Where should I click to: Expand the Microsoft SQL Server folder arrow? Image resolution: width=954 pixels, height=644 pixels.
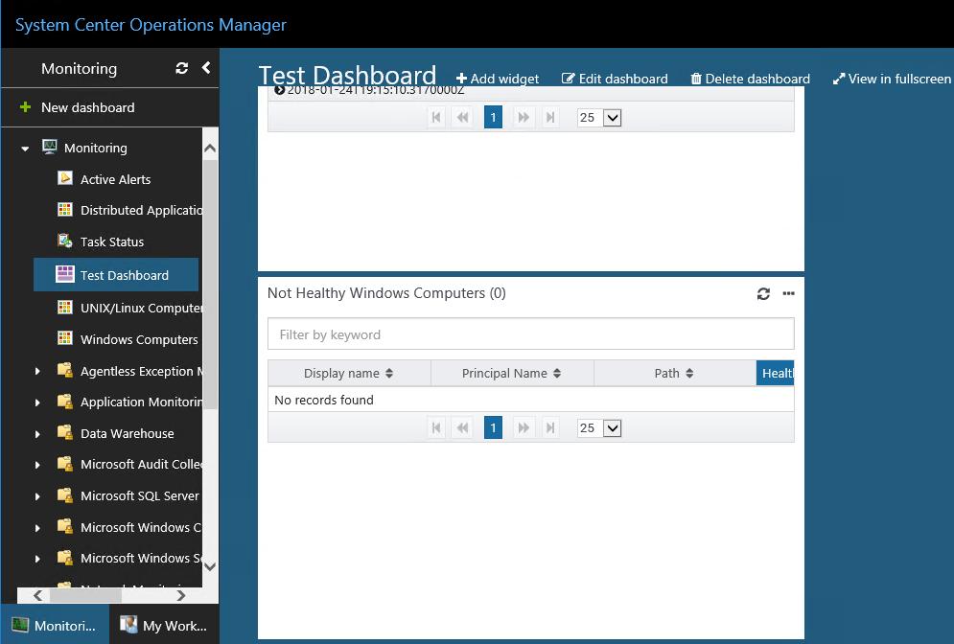pyautogui.click(x=37, y=496)
